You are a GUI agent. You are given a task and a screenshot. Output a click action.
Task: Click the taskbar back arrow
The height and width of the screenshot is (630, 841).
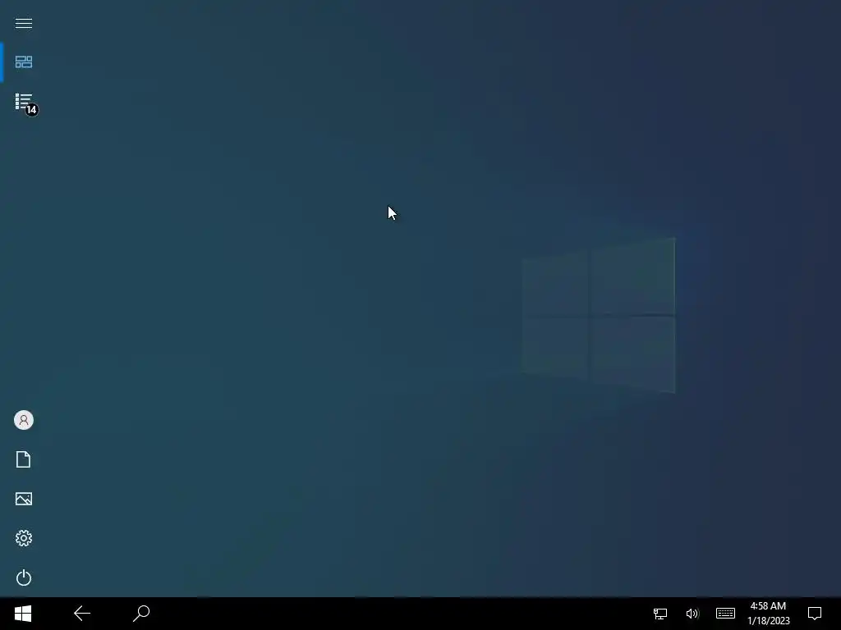click(82, 614)
